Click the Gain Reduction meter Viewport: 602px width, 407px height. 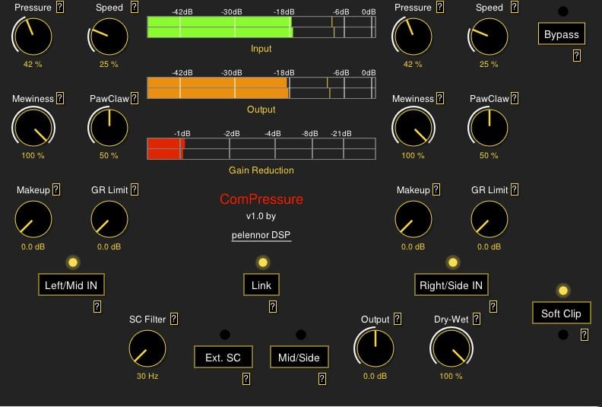pos(261,148)
